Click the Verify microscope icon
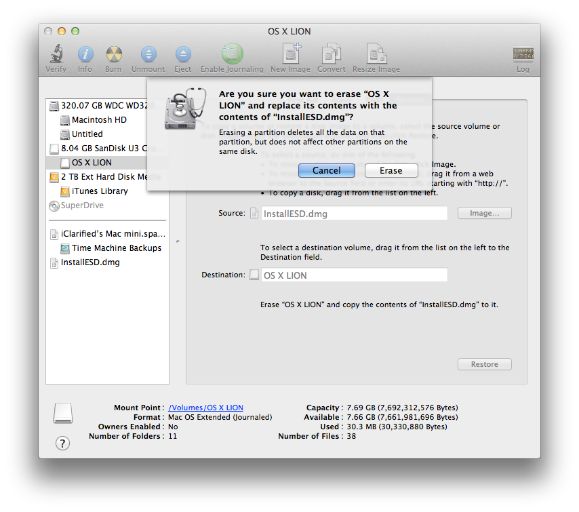 point(56,55)
